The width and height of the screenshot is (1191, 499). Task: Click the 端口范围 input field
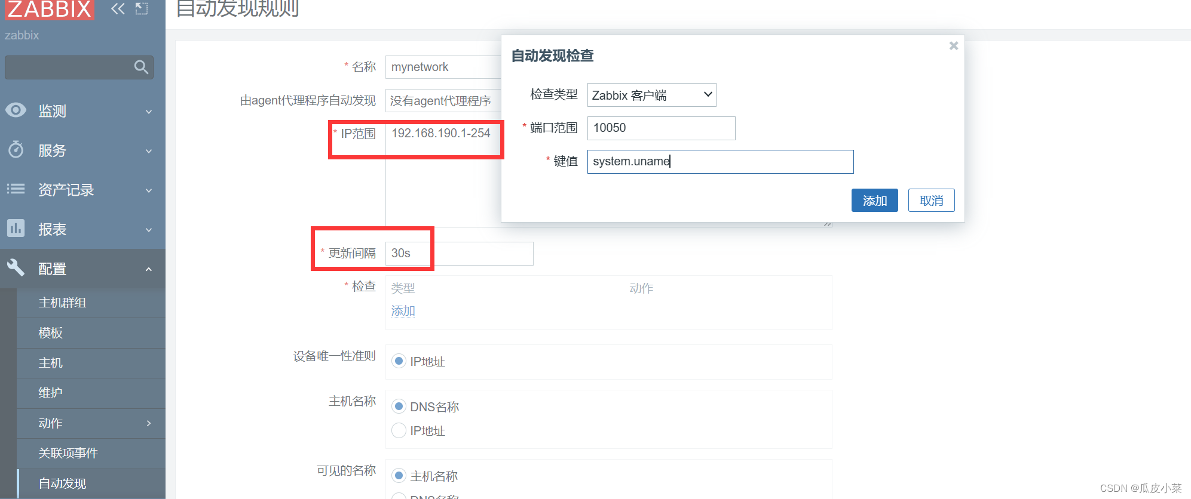pos(661,128)
